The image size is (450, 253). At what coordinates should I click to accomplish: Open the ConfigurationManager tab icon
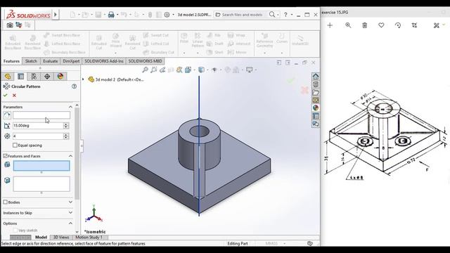tap(34, 77)
